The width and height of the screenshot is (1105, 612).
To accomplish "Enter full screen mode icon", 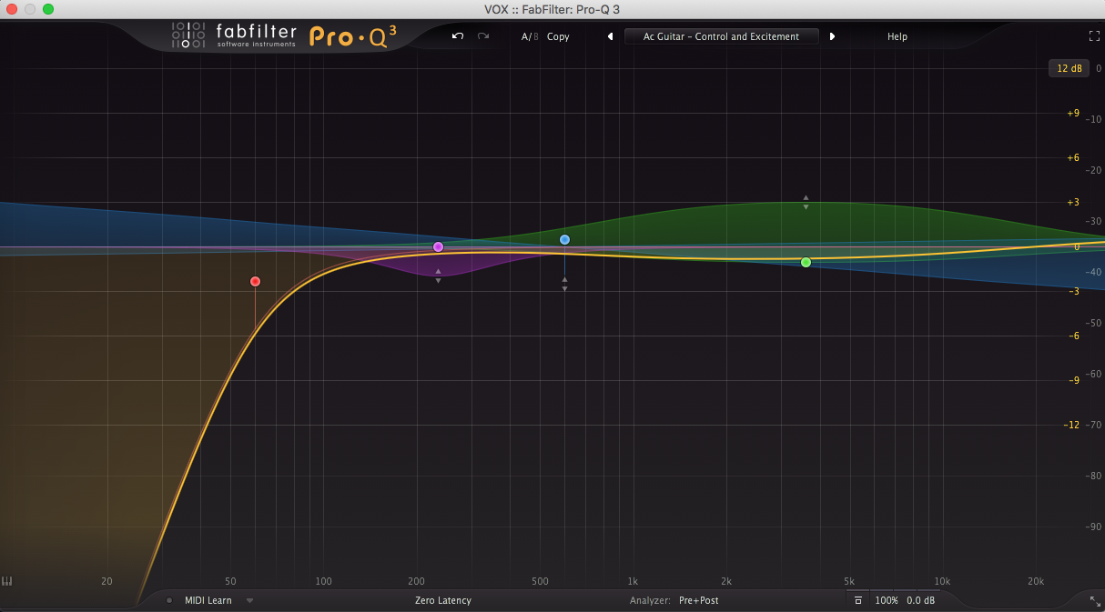I will click(1094, 36).
